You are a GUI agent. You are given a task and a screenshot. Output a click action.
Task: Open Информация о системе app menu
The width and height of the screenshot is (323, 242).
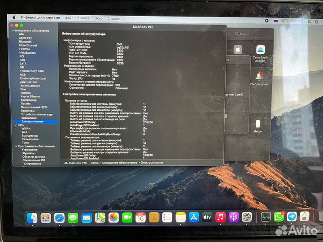pos(40,17)
